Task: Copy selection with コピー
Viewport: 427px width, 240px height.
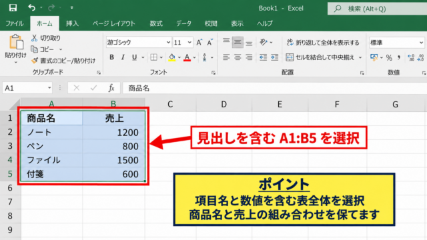Action: (x=43, y=49)
